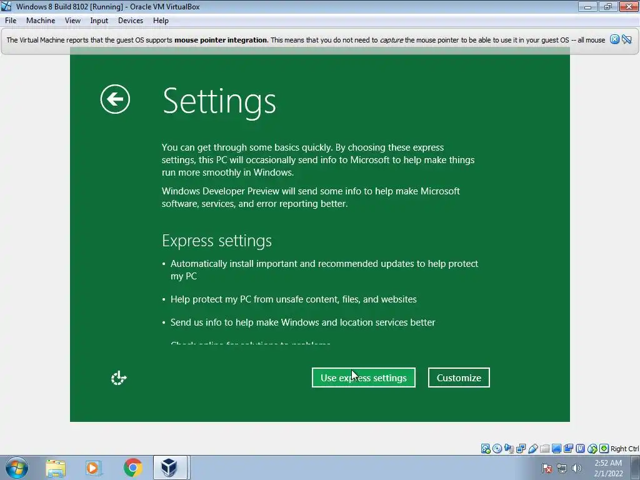The image size is (640, 480).
Task: Click the hard disk activity status icon
Action: (x=486, y=449)
